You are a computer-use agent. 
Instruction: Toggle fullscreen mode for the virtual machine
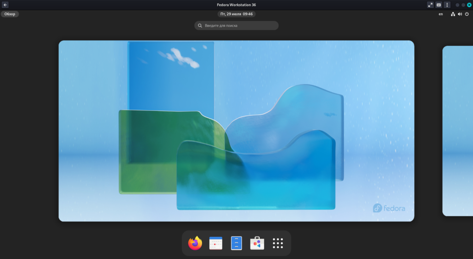pyautogui.click(x=430, y=5)
